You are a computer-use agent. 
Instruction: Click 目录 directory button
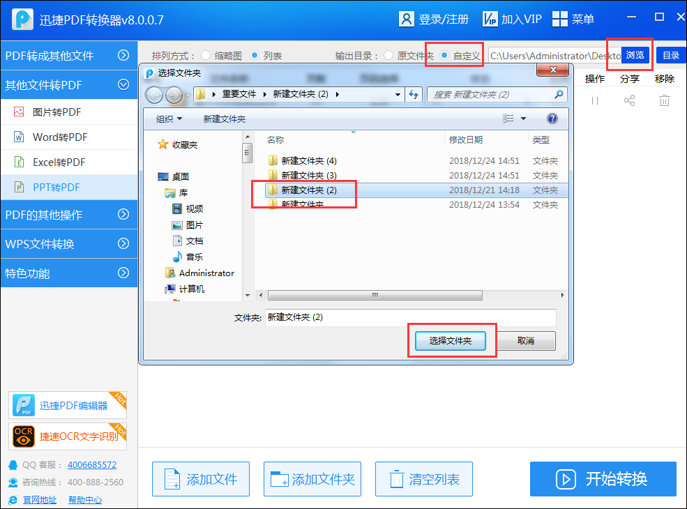click(671, 55)
